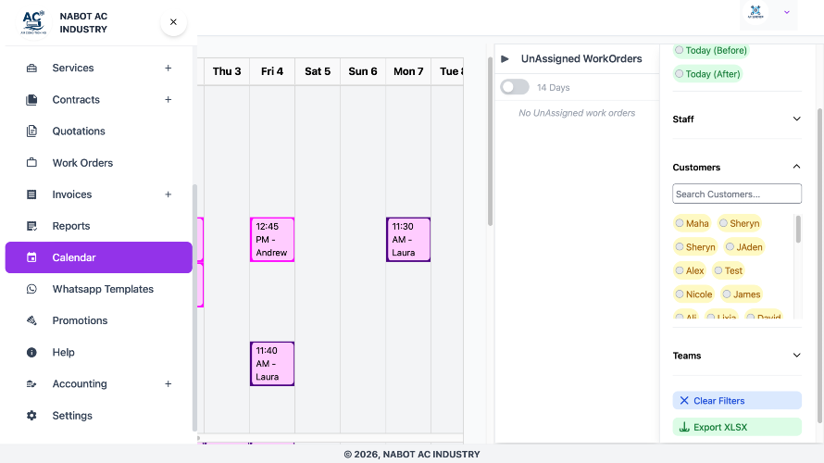
Task: Expand the Services submenu with plus
Action: [x=168, y=69]
